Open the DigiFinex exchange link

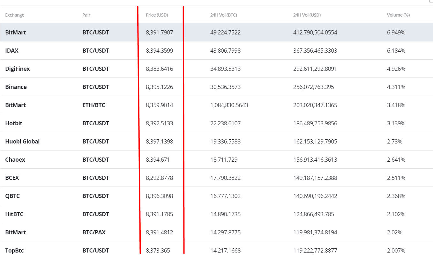[18, 69]
